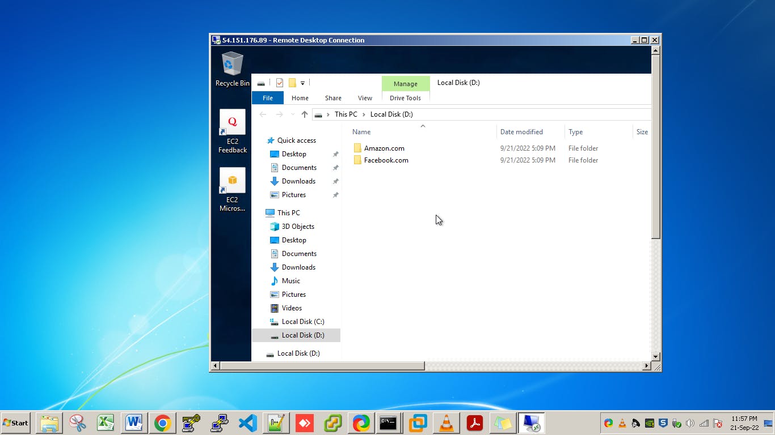Switch to the View ribbon tab
Image resolution: width=775 pixels, height=435 pixels.
pyautogui.click(x=365, y=98)
